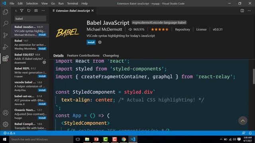Viewport: 255px width, 143px height.
Task: Clear extensions search results icon
Action: (x=36, y=11)
